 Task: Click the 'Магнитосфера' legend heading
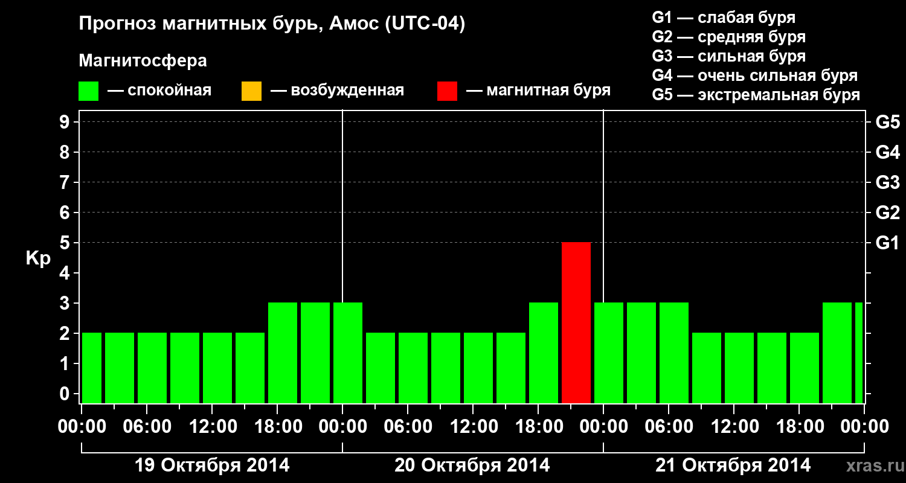pos(143,61)
